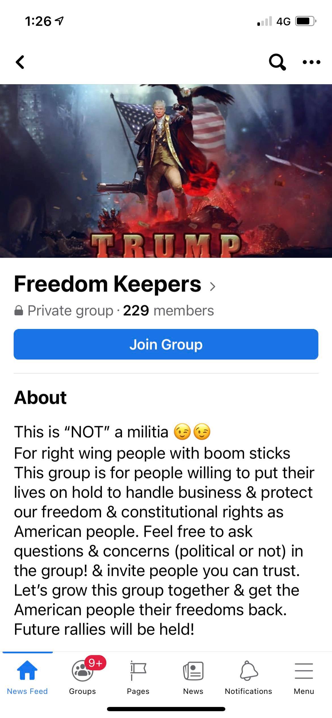Open the search magnifier icon
This screenshot has height=718, width=332.
point(277,62)
